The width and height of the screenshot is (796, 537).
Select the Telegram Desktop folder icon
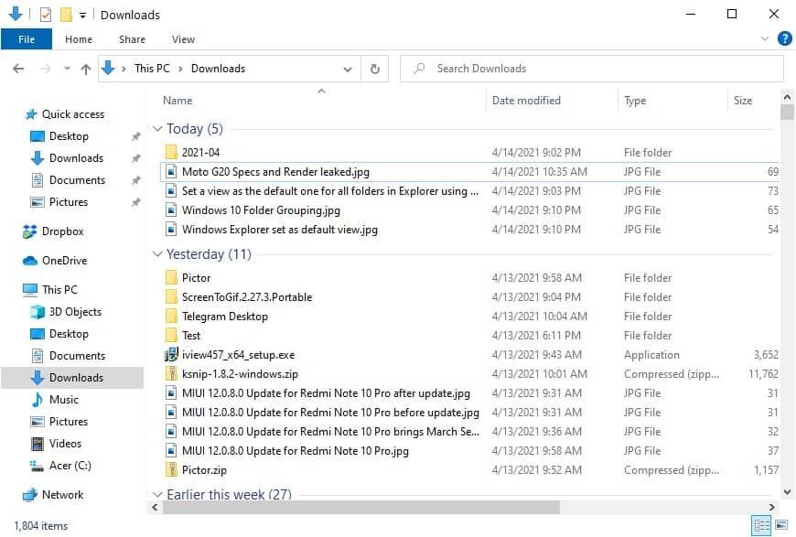pos(171,317)
